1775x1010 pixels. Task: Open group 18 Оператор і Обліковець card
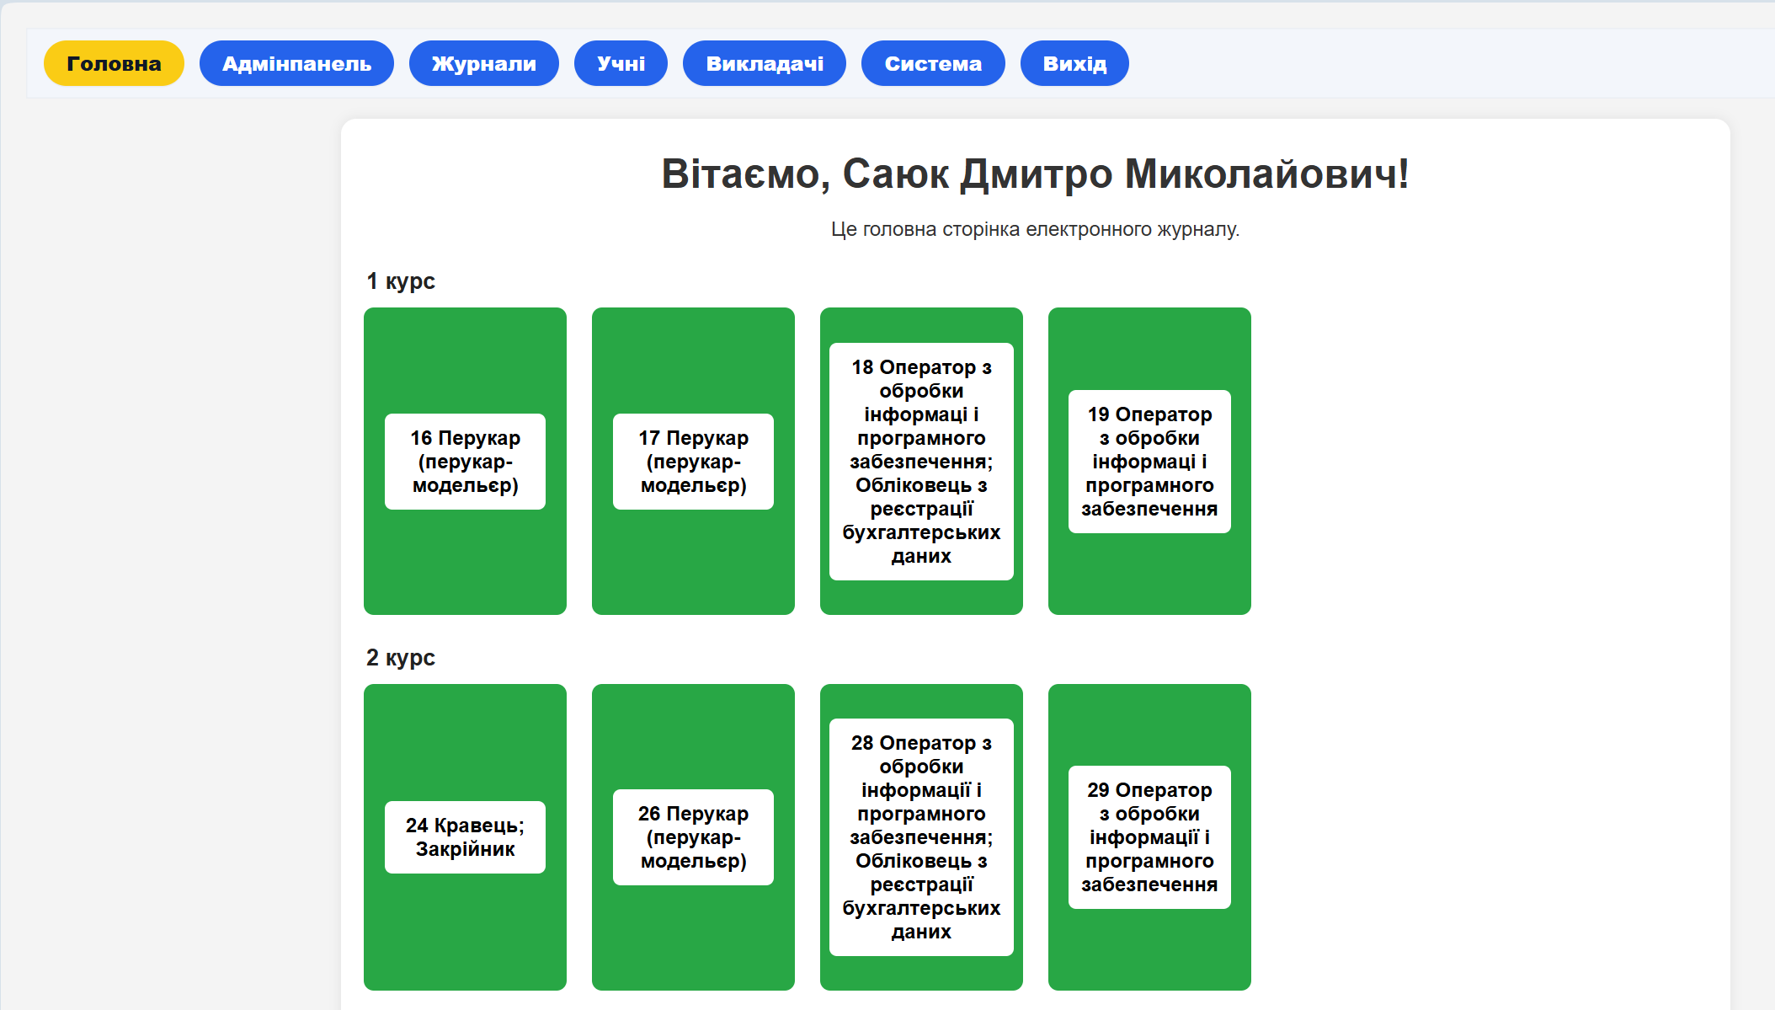tap(921, 462)
